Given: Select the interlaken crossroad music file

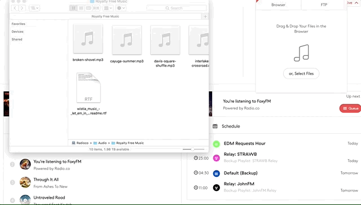Looking at the screenshot, I should [x=200, y=46].
